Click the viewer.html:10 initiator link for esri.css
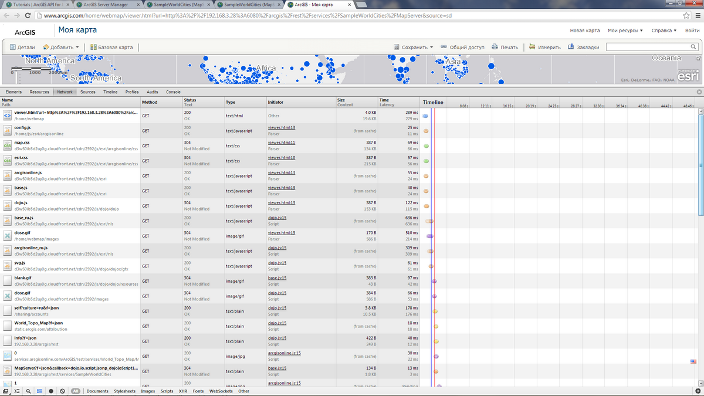 pos(282,157)
